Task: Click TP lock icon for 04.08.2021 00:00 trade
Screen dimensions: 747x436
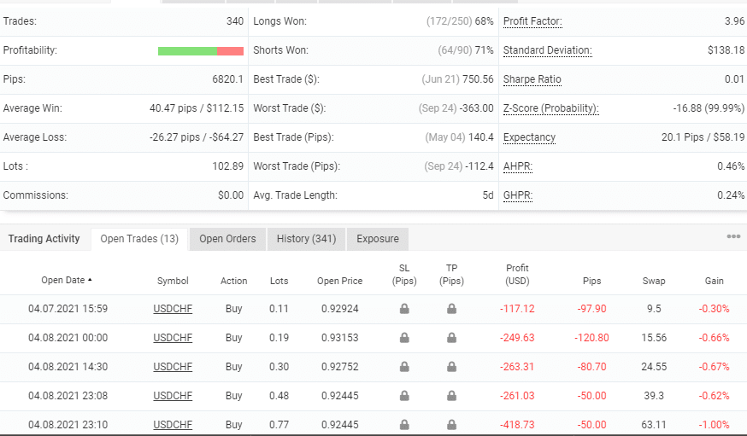Action: (x=451, y=338)
